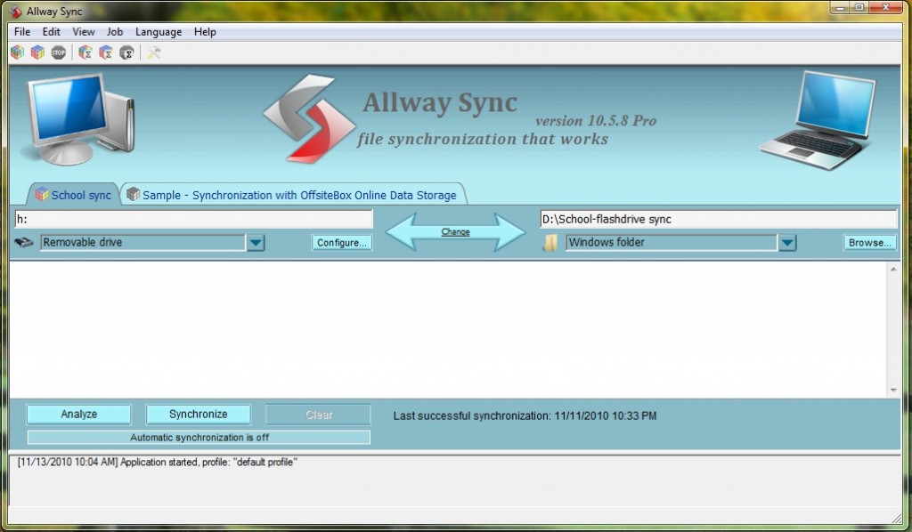Click the Allway Sync title bar icon
The image size is (912, 532).
click(x=16, y=11)
